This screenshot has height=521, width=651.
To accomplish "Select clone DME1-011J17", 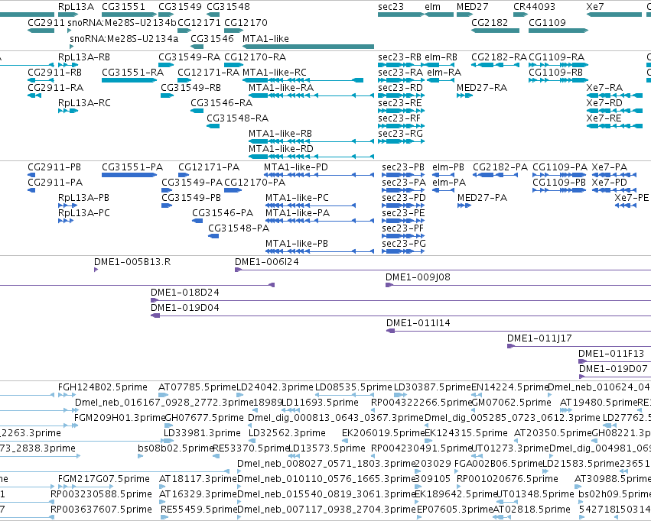I will (540, 338).
